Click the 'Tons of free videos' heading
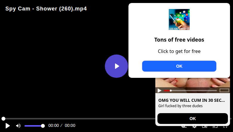 179,40
